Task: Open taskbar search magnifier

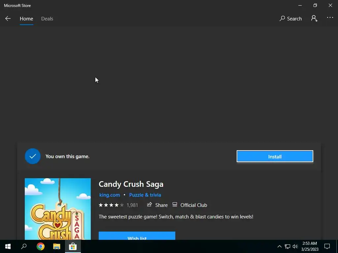Action: pos(24,246)
